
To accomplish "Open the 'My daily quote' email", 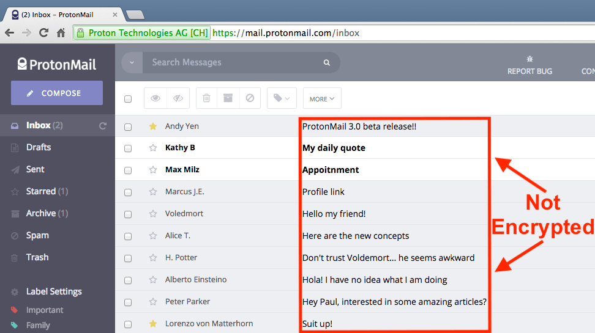I will (x=334, y=148).
